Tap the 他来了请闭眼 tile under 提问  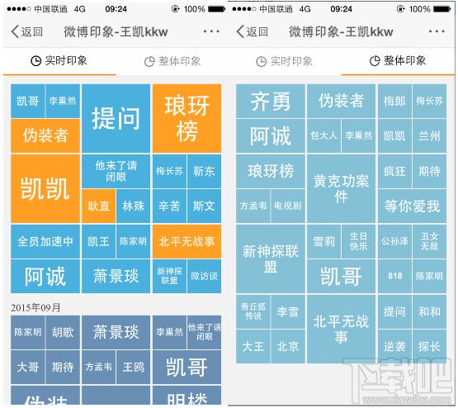click(116, 171)
